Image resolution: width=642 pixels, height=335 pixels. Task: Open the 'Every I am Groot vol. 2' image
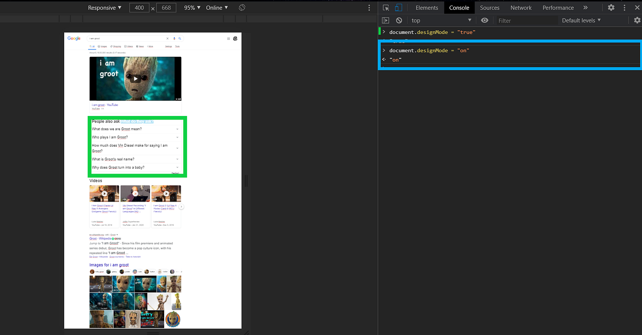coord(152,319)
